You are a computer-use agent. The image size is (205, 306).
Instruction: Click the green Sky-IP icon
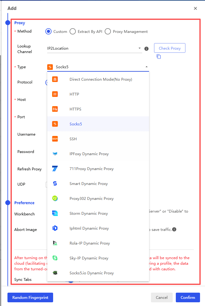pyautogui.click(x=55, y=258)
